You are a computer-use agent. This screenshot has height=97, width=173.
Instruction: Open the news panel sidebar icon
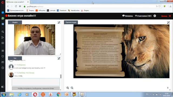3,62
